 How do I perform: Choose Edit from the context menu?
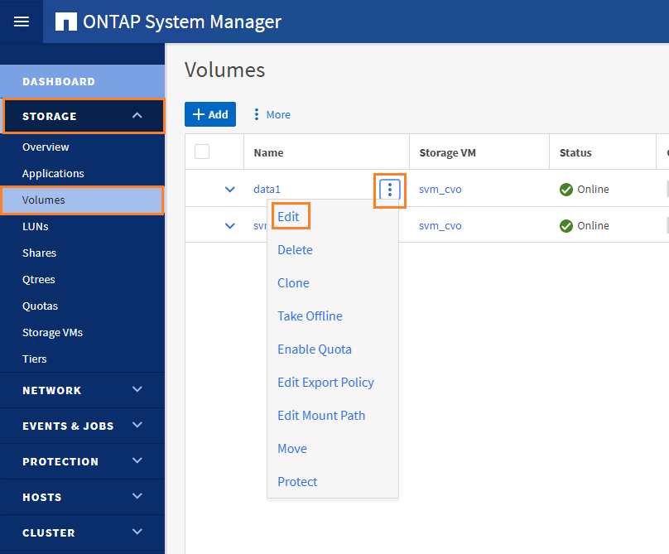pos(288,217)
